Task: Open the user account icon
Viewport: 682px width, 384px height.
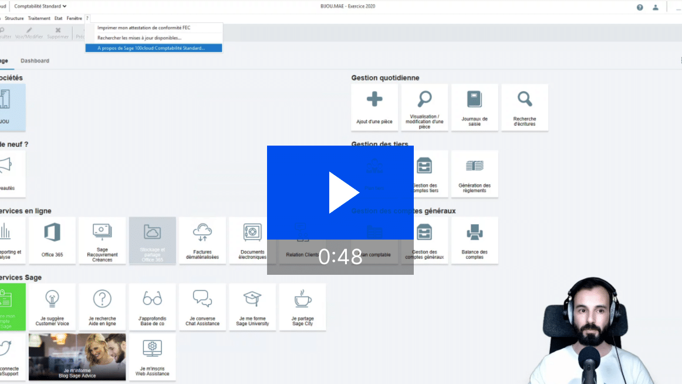Action: coord(656,8)
